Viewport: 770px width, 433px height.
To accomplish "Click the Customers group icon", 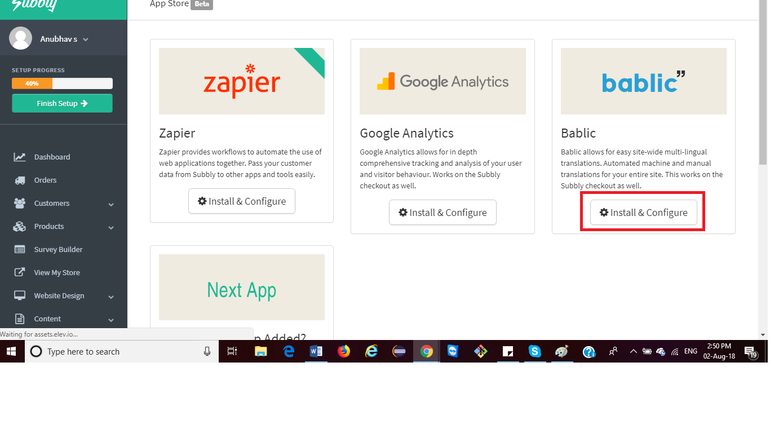I will coord(20,204).
